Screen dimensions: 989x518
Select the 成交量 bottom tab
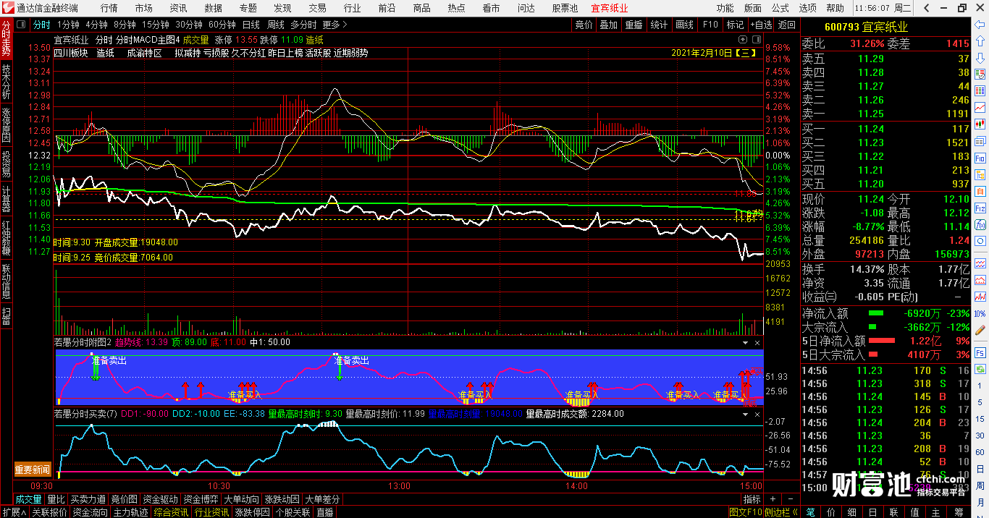click(29, 499)
